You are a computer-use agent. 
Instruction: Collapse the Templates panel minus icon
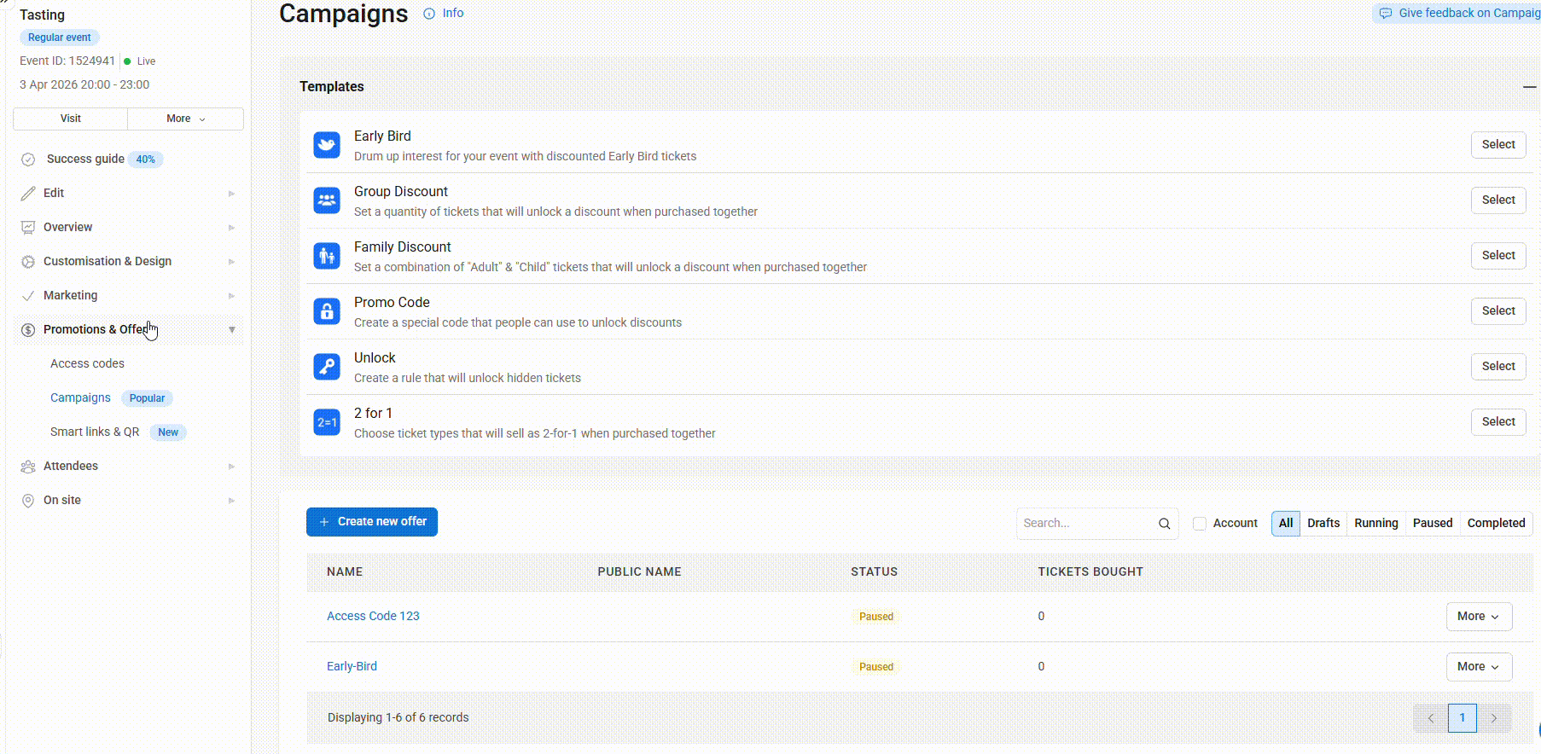coord(1529,87)
